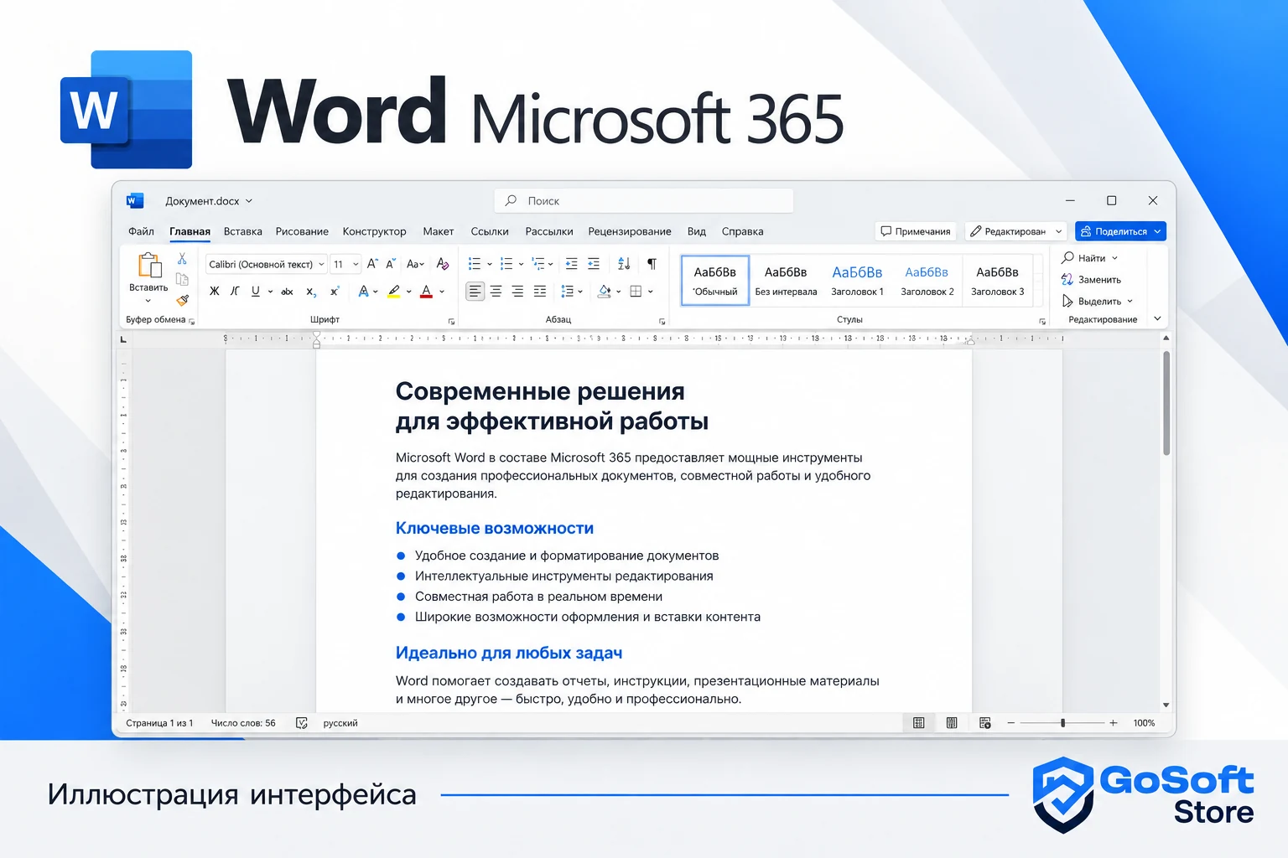Click the vertical scrollbar thumb
1288x858 pixels.
(1166, 403)
